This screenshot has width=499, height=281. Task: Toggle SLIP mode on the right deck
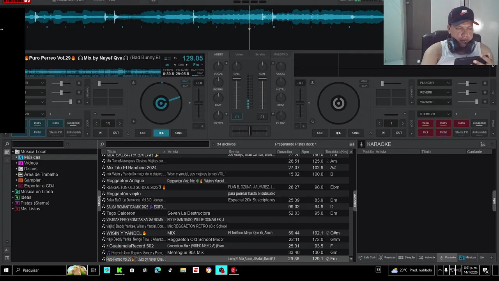pos(364,85)
